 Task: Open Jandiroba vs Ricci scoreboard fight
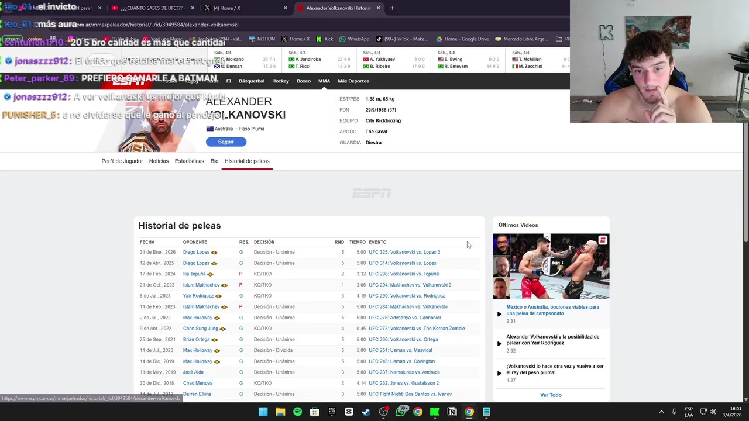point(319,60)
